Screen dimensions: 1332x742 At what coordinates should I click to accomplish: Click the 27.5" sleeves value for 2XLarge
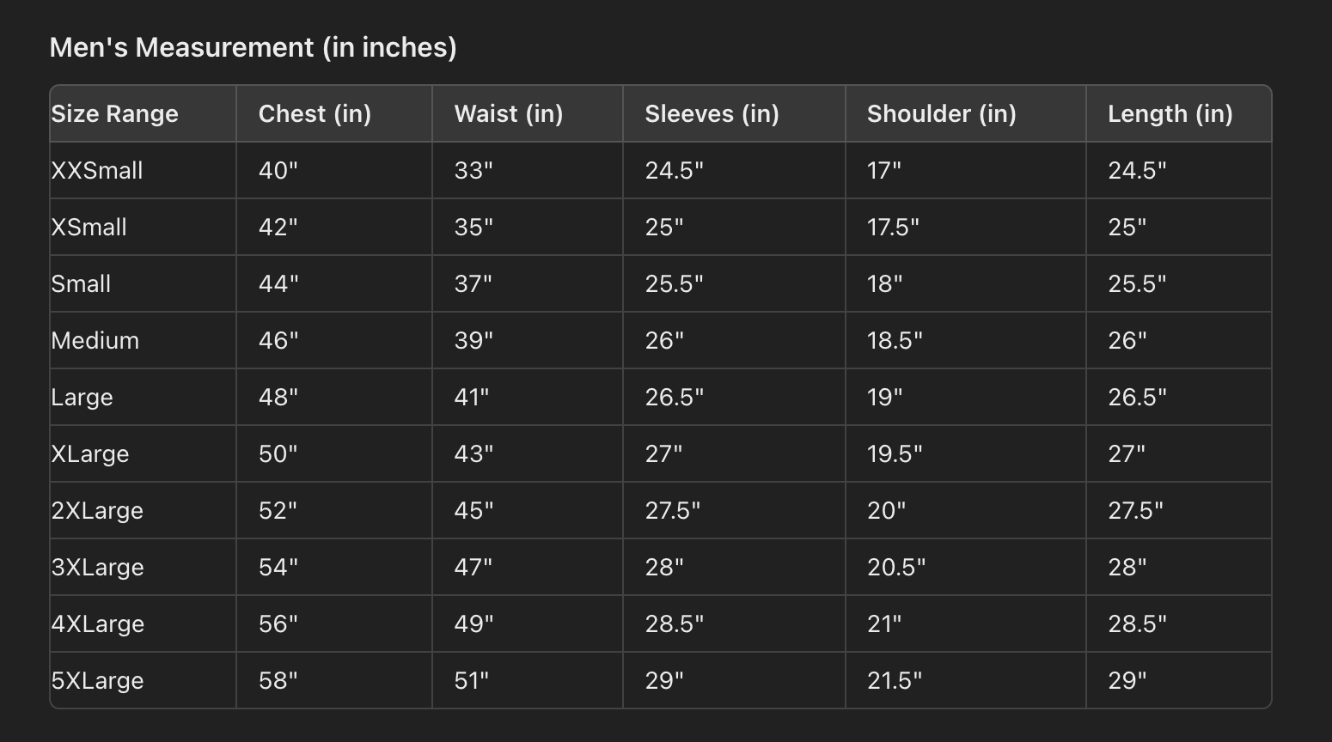(672, 510)
